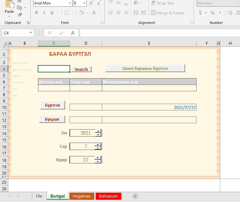This screenshot has height=202, width=240.
Task: Click the Бүртгэх button
Action: pyautogui.click(x=52, y=105)
